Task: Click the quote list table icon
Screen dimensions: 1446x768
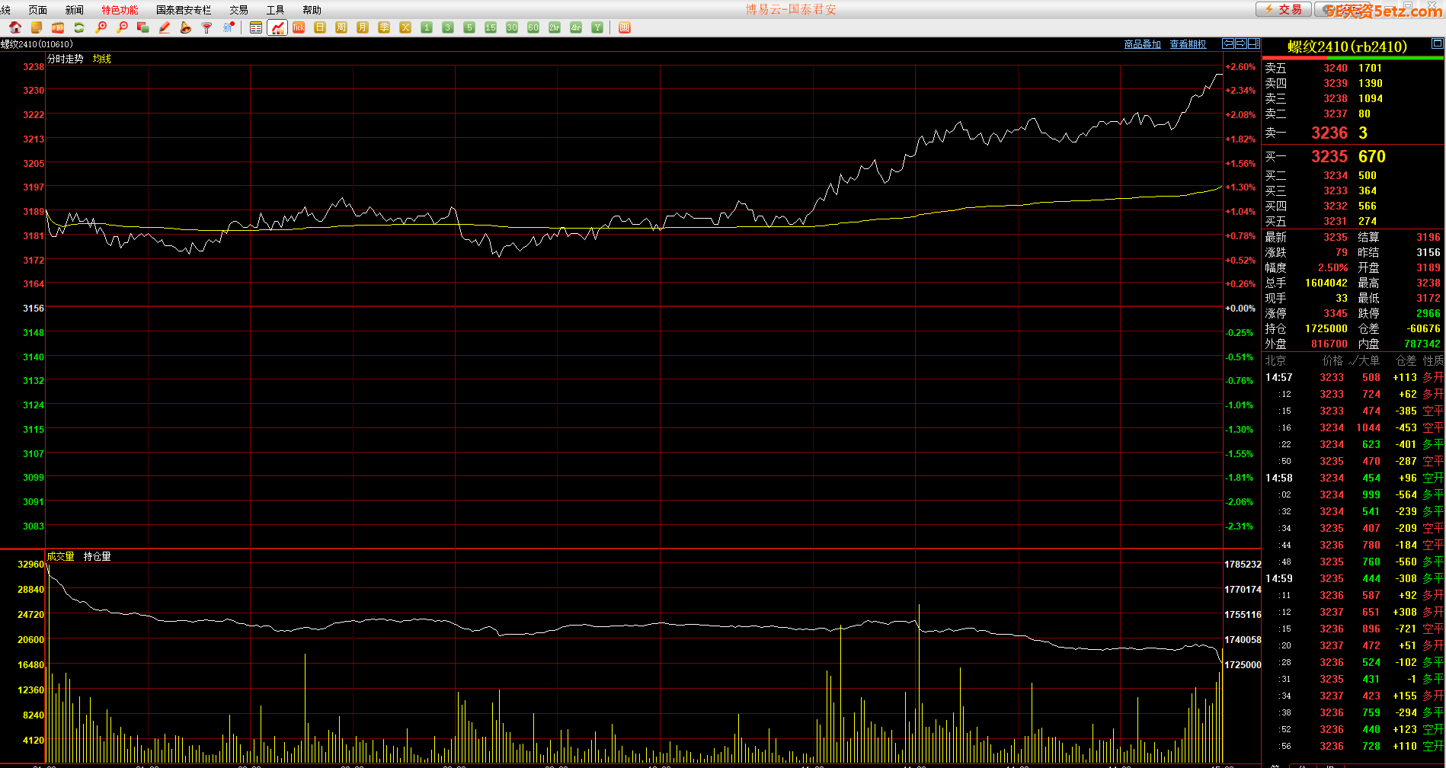Action: 256,27
